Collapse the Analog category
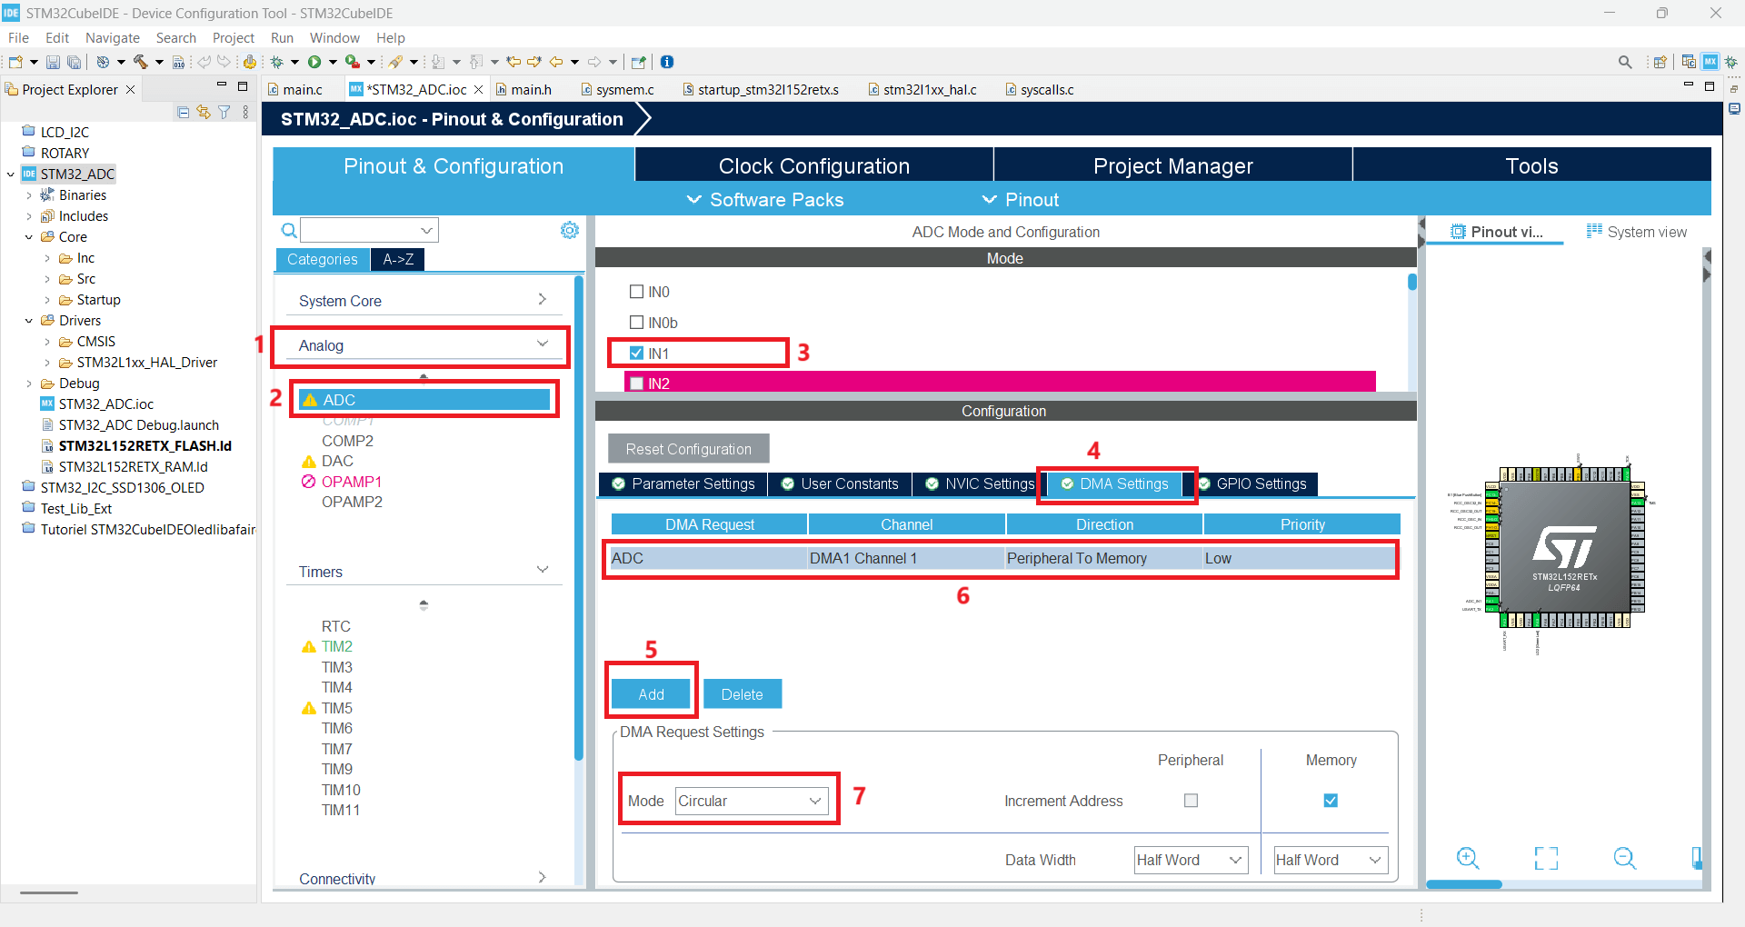This screenshot has height=927, width=1745. [423, 345]
